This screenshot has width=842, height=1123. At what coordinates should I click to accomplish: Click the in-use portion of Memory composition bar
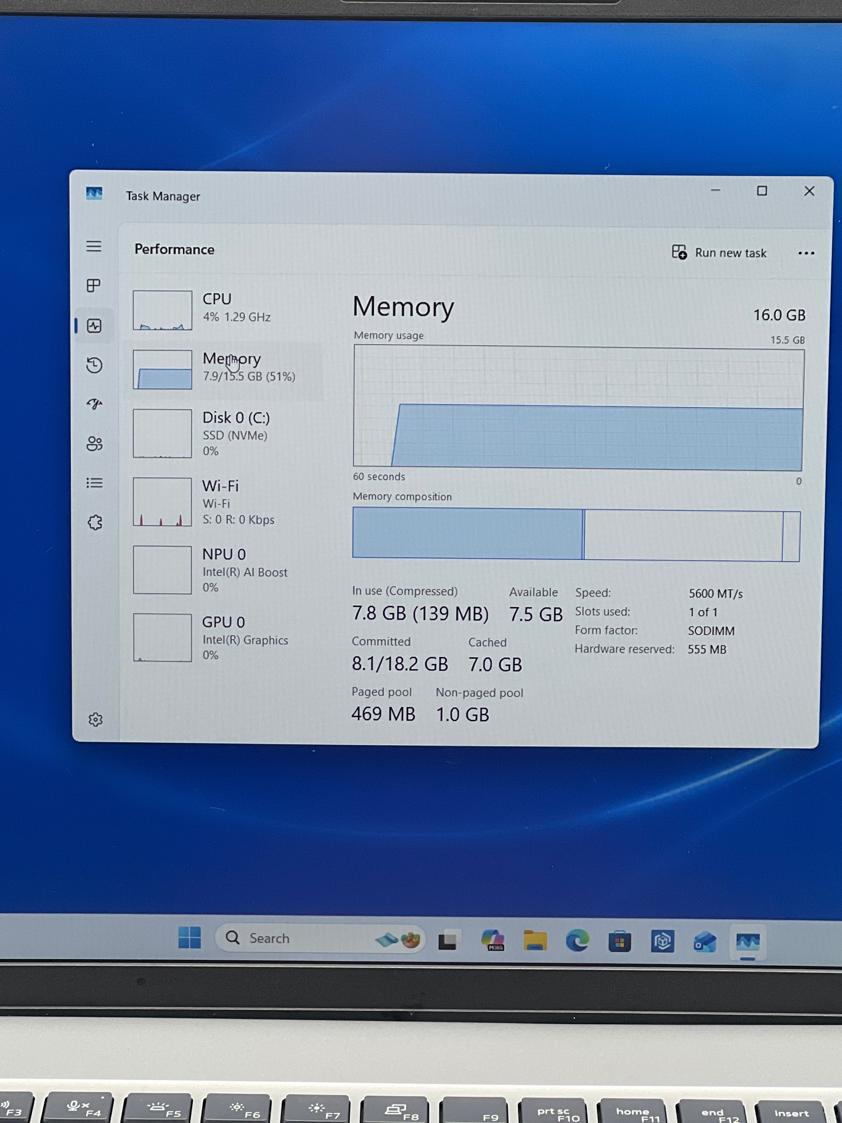467,534
